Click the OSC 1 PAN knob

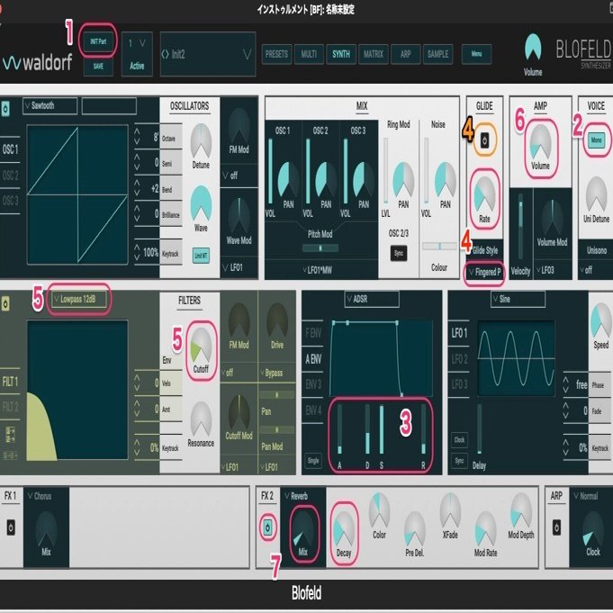point(288,179)
